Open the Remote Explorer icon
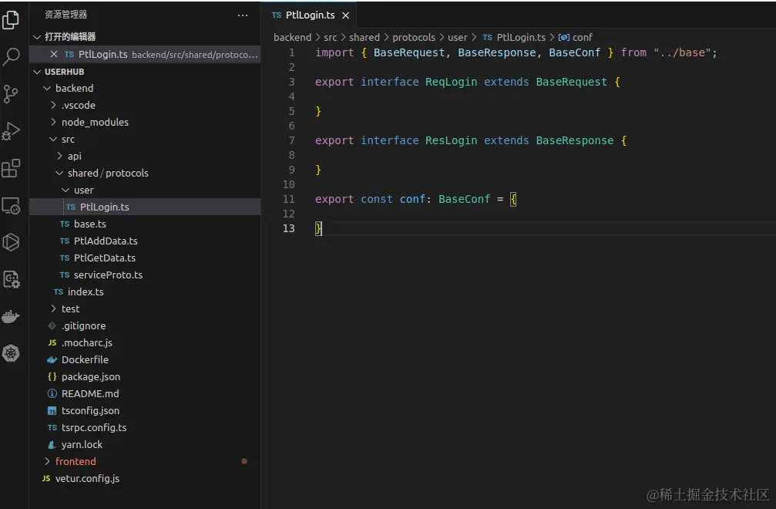Image resolution: width=776 pixels, height=509 pixels. tap(11, 205)
